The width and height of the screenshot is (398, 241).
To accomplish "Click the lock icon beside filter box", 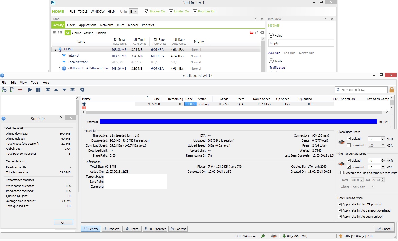I will click(392, 90).
